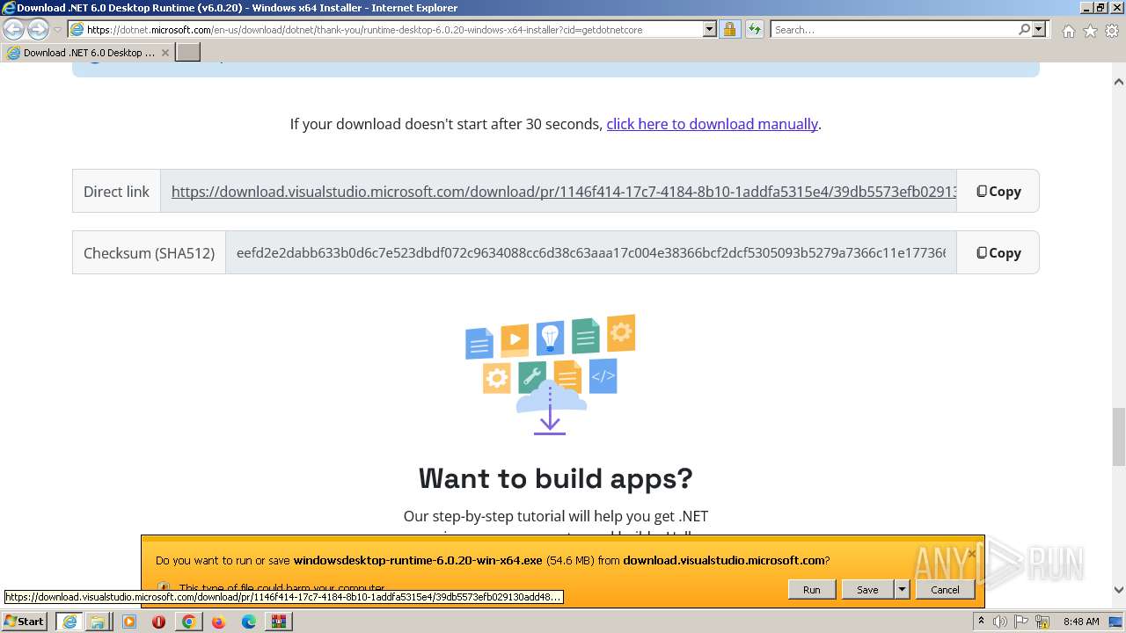Click the 'Checksum (SHA512)' label
This screenshot has width=1126, height=633.
click(x=149, y=253)
